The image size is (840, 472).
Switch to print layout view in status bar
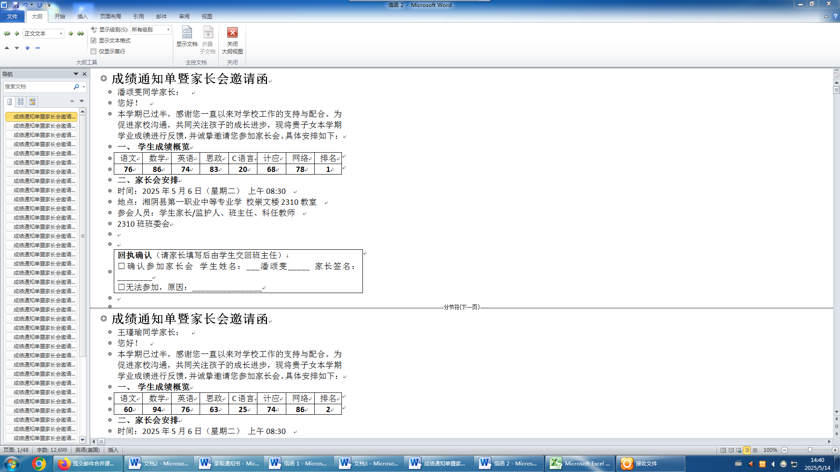point(723,450)
